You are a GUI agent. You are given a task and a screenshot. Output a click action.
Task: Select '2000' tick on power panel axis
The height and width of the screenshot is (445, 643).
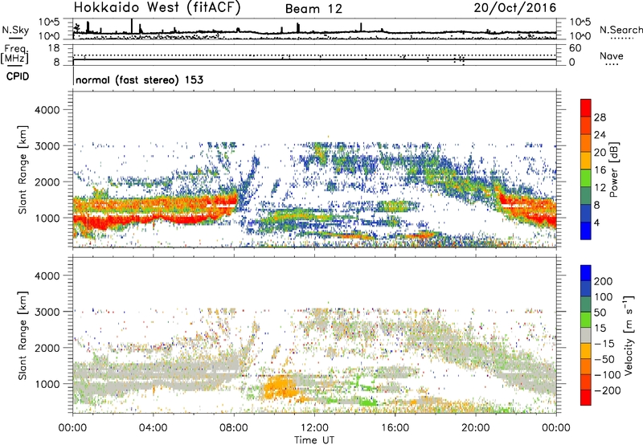coord(47,182)
